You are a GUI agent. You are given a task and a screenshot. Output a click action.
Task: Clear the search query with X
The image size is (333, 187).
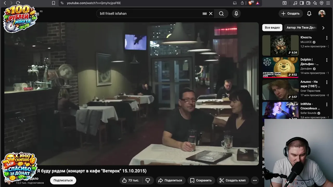[x=211, y=14]
